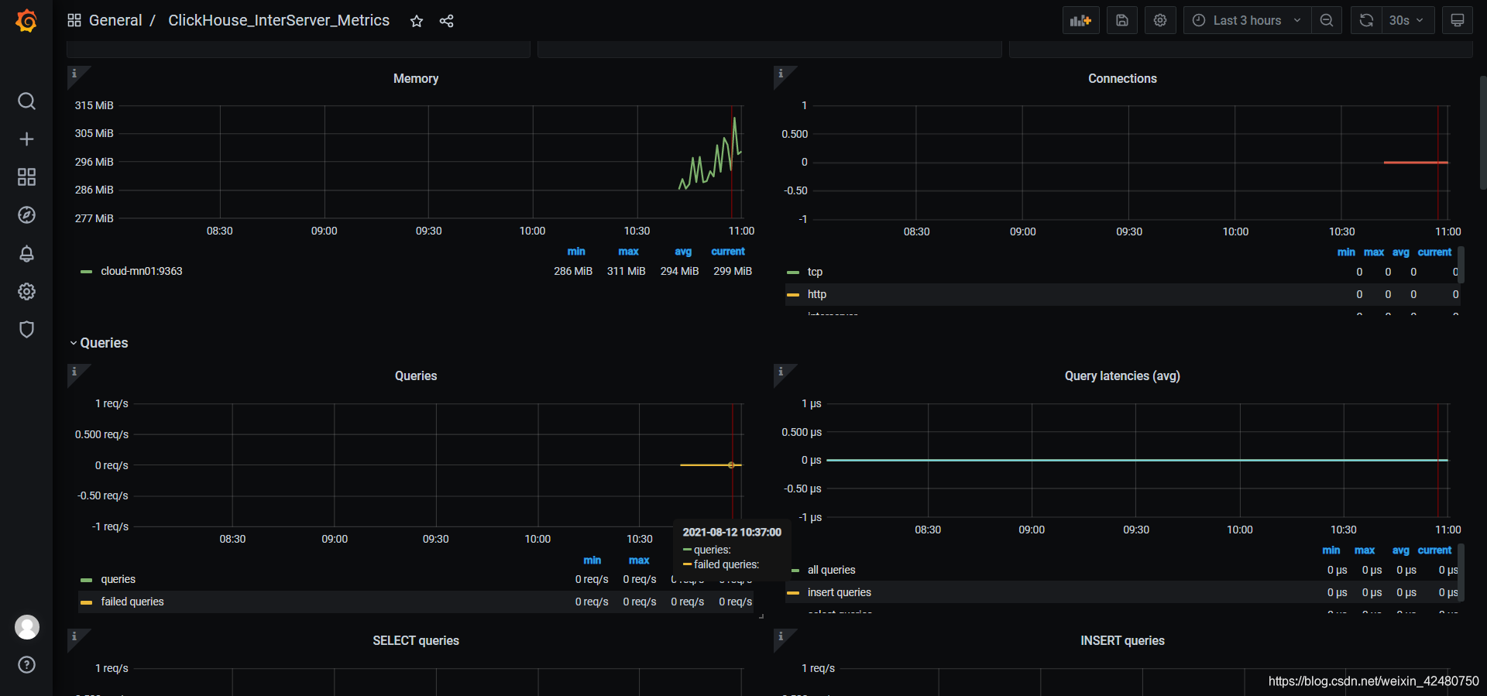Open the user profile avatar
Viewport: 1487px width, 696px height.
(x=27, y=627)
